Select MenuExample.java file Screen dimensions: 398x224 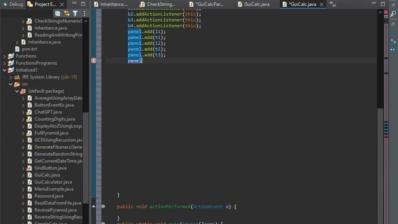click(54, 189)
